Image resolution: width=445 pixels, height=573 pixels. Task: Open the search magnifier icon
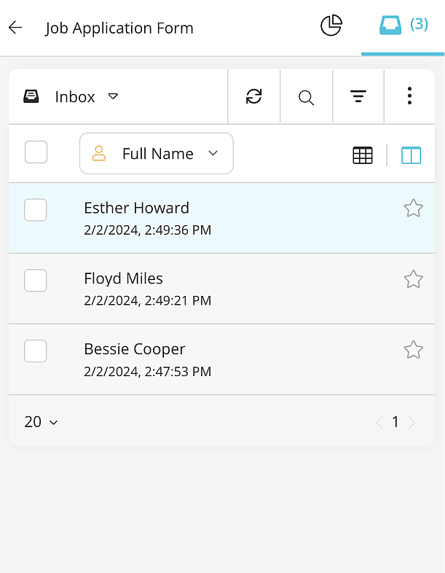pos(306,98)
